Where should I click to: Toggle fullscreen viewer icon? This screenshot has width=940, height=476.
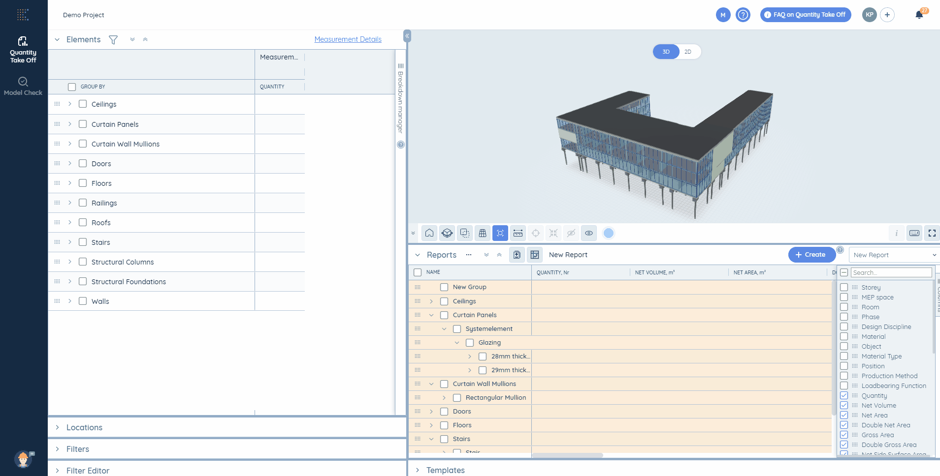pos(932,233)
